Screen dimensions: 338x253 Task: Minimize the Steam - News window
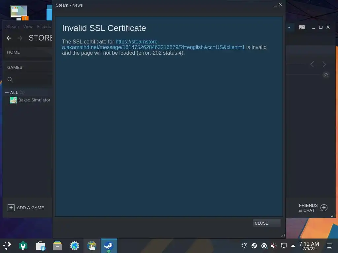coord(275,5)
